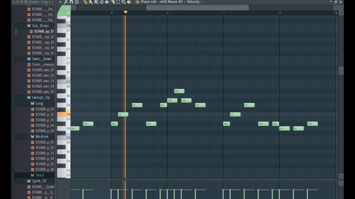
Task: Open the Velocity event target selector
Action: (x=193, y=2)
